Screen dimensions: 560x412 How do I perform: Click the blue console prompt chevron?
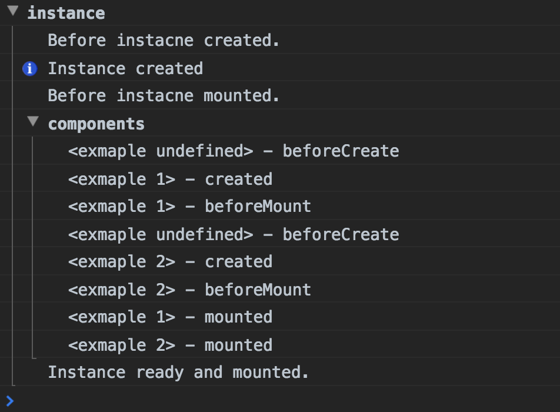pyautogui.click(x=9, y=401)
